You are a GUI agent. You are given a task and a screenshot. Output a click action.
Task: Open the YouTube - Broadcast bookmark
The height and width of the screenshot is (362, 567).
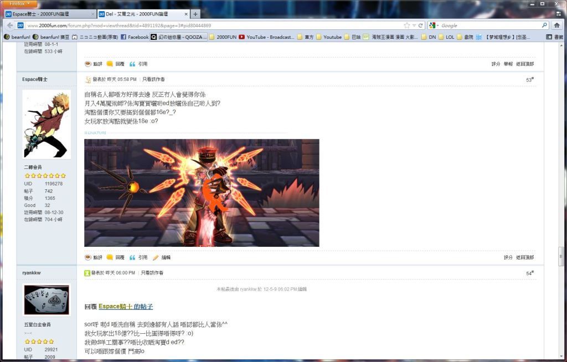[x=266, y=37]
